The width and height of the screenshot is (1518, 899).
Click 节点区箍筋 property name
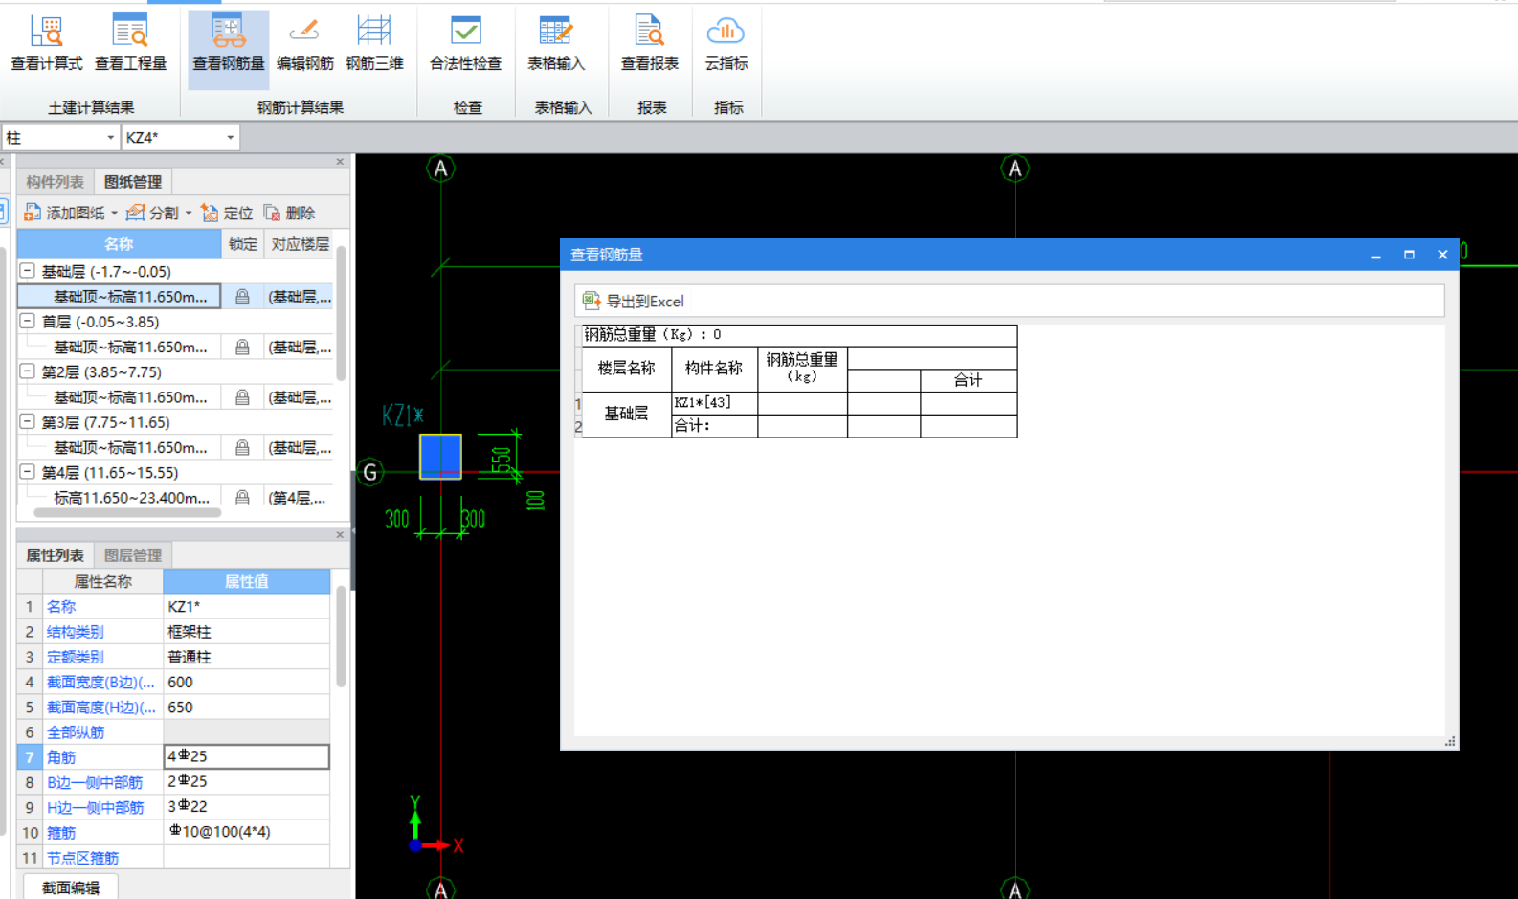tap(82, 858)
